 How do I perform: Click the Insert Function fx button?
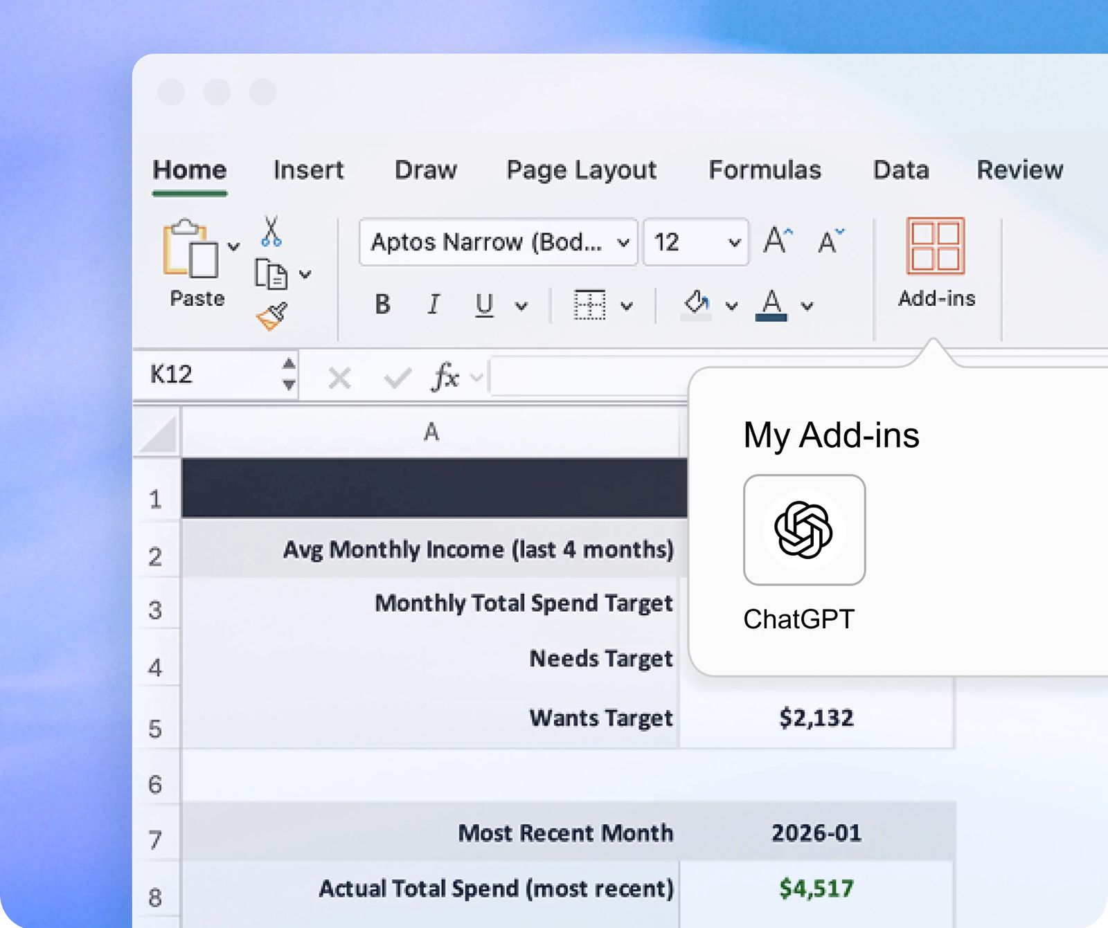click(445, 377)
